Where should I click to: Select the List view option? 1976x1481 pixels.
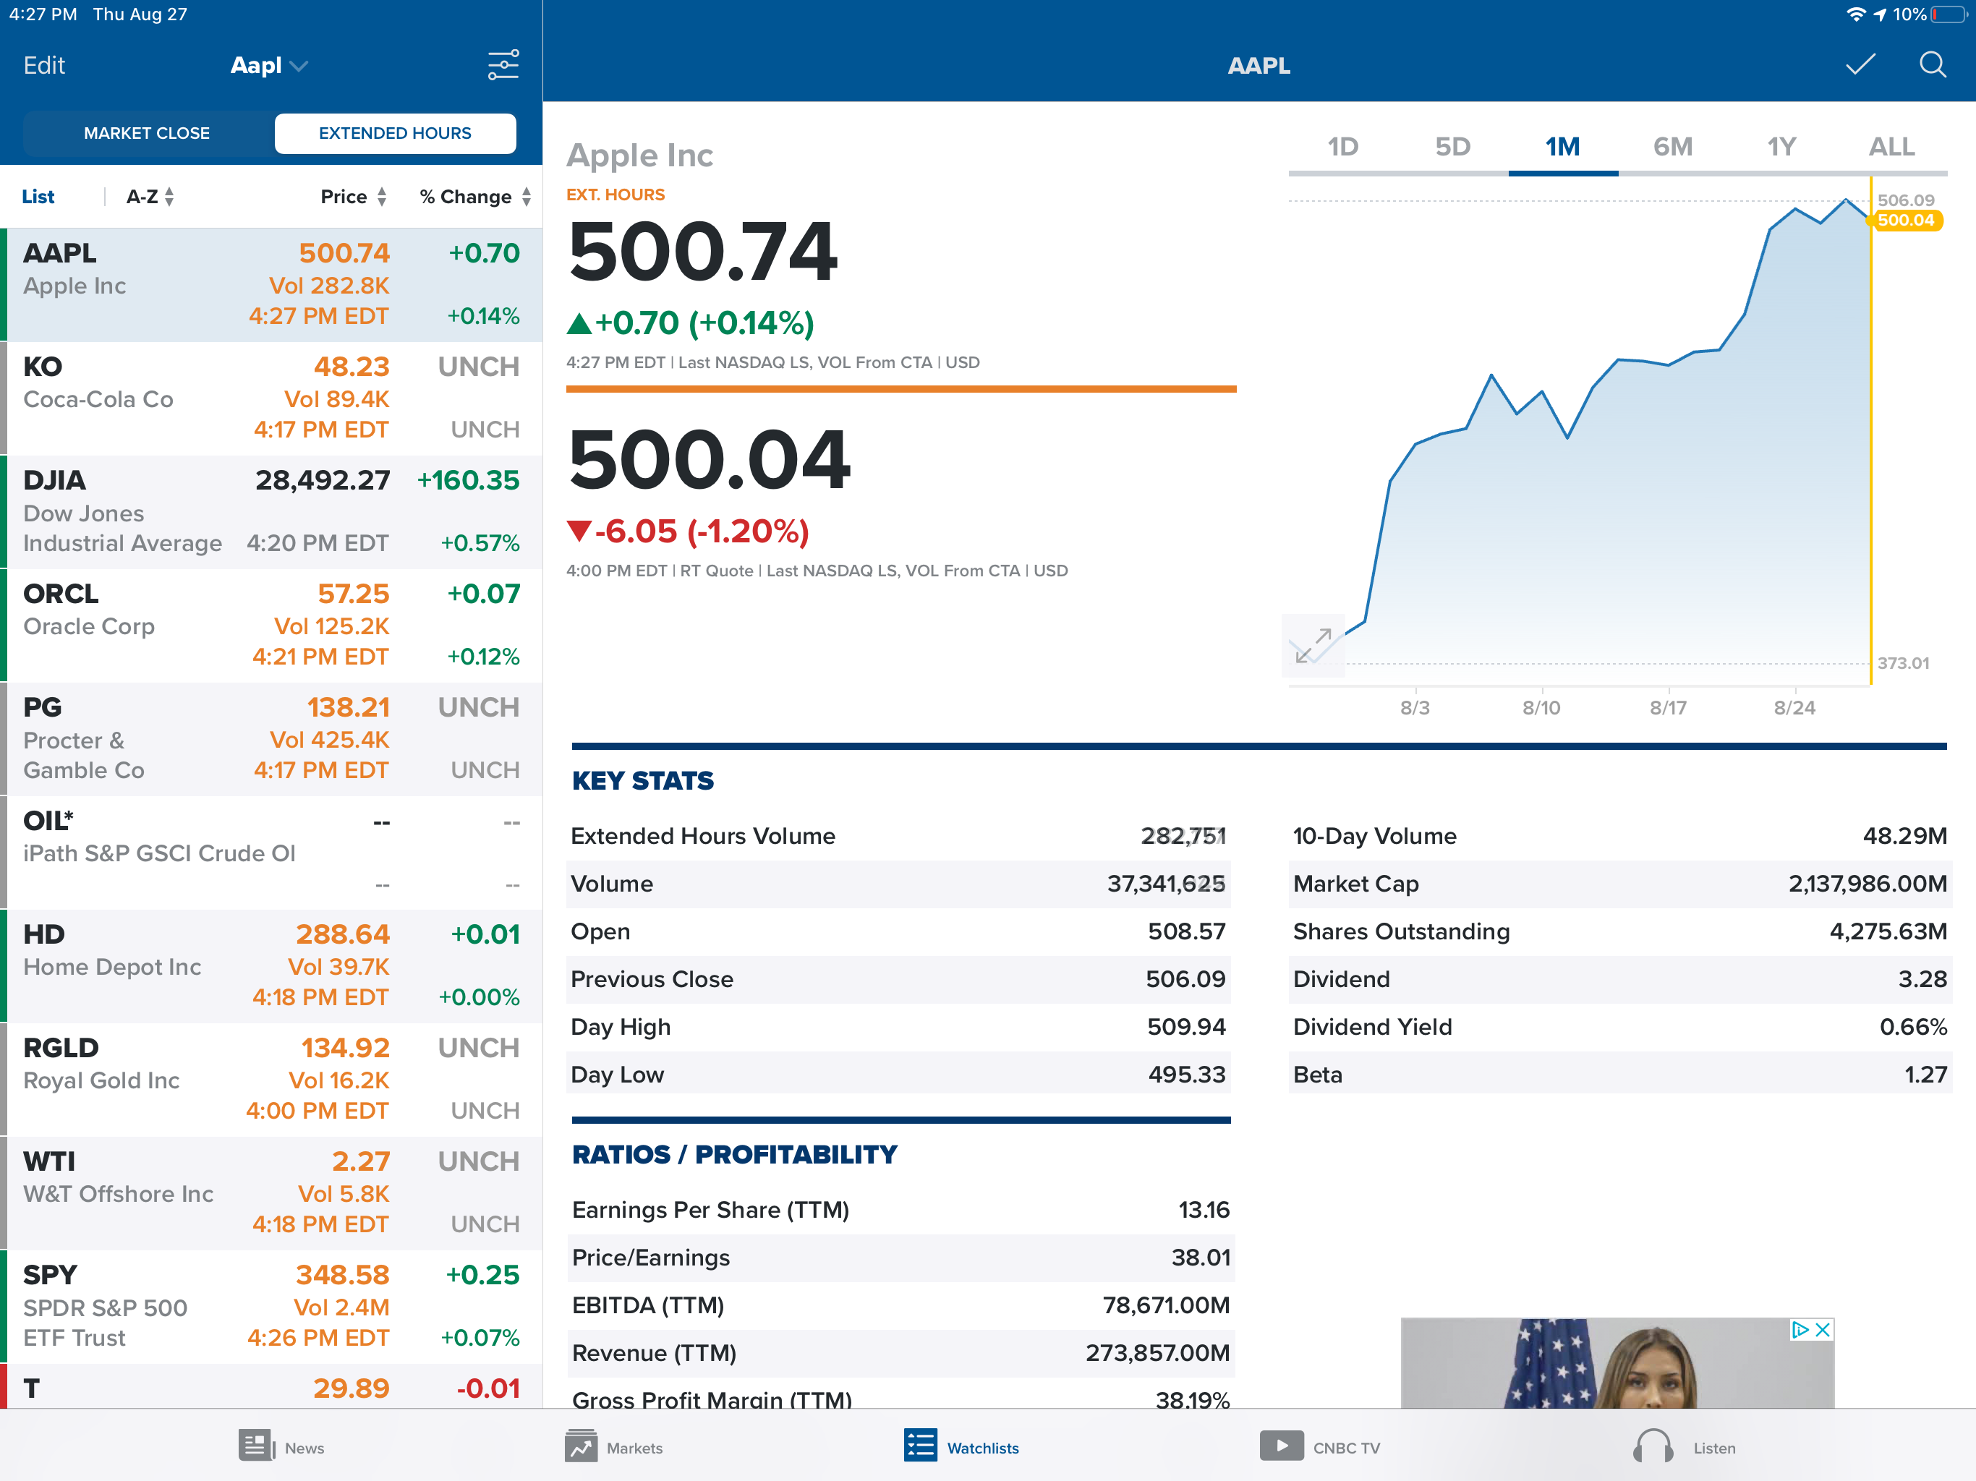38,197
